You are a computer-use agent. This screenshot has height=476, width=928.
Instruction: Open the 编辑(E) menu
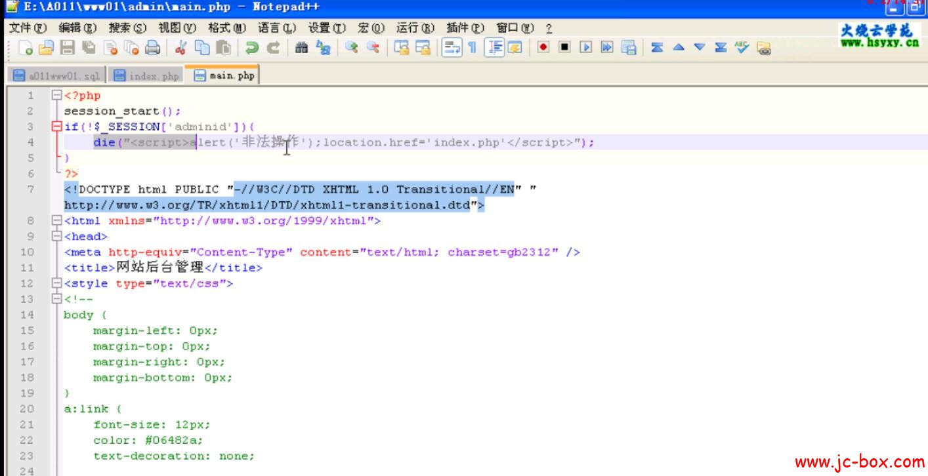click(x=77, y=28)
